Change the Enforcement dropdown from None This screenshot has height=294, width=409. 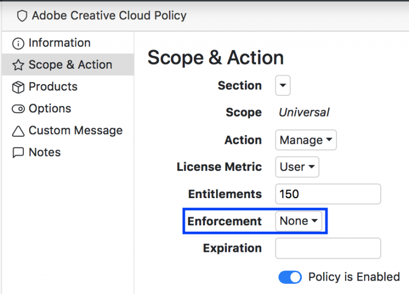(x=298, y=221)
